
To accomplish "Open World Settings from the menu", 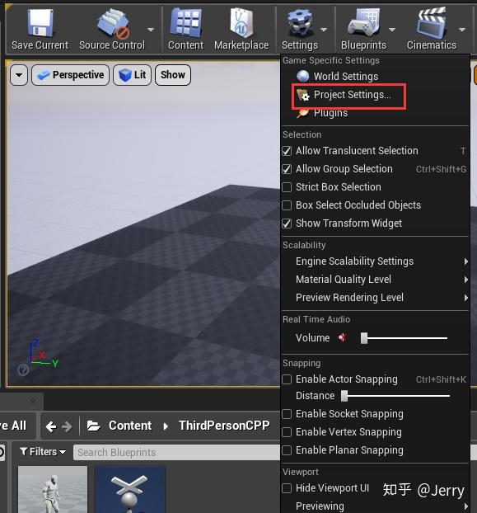I will pyautogui.click(x=337, y=76).
